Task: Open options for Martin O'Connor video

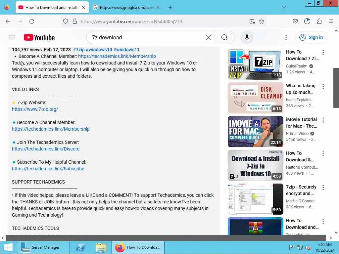Action: pos(323,187)
